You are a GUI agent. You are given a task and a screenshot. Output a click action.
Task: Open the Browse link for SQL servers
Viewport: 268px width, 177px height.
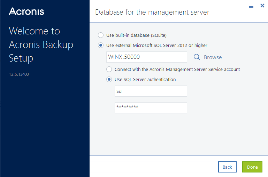coord(213,57)
